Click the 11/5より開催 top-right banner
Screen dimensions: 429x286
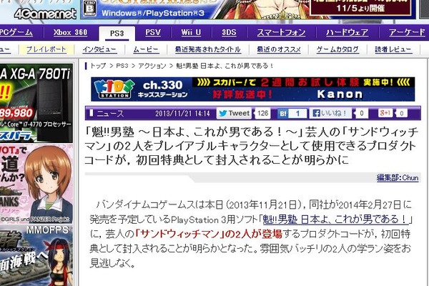point(360,8)
